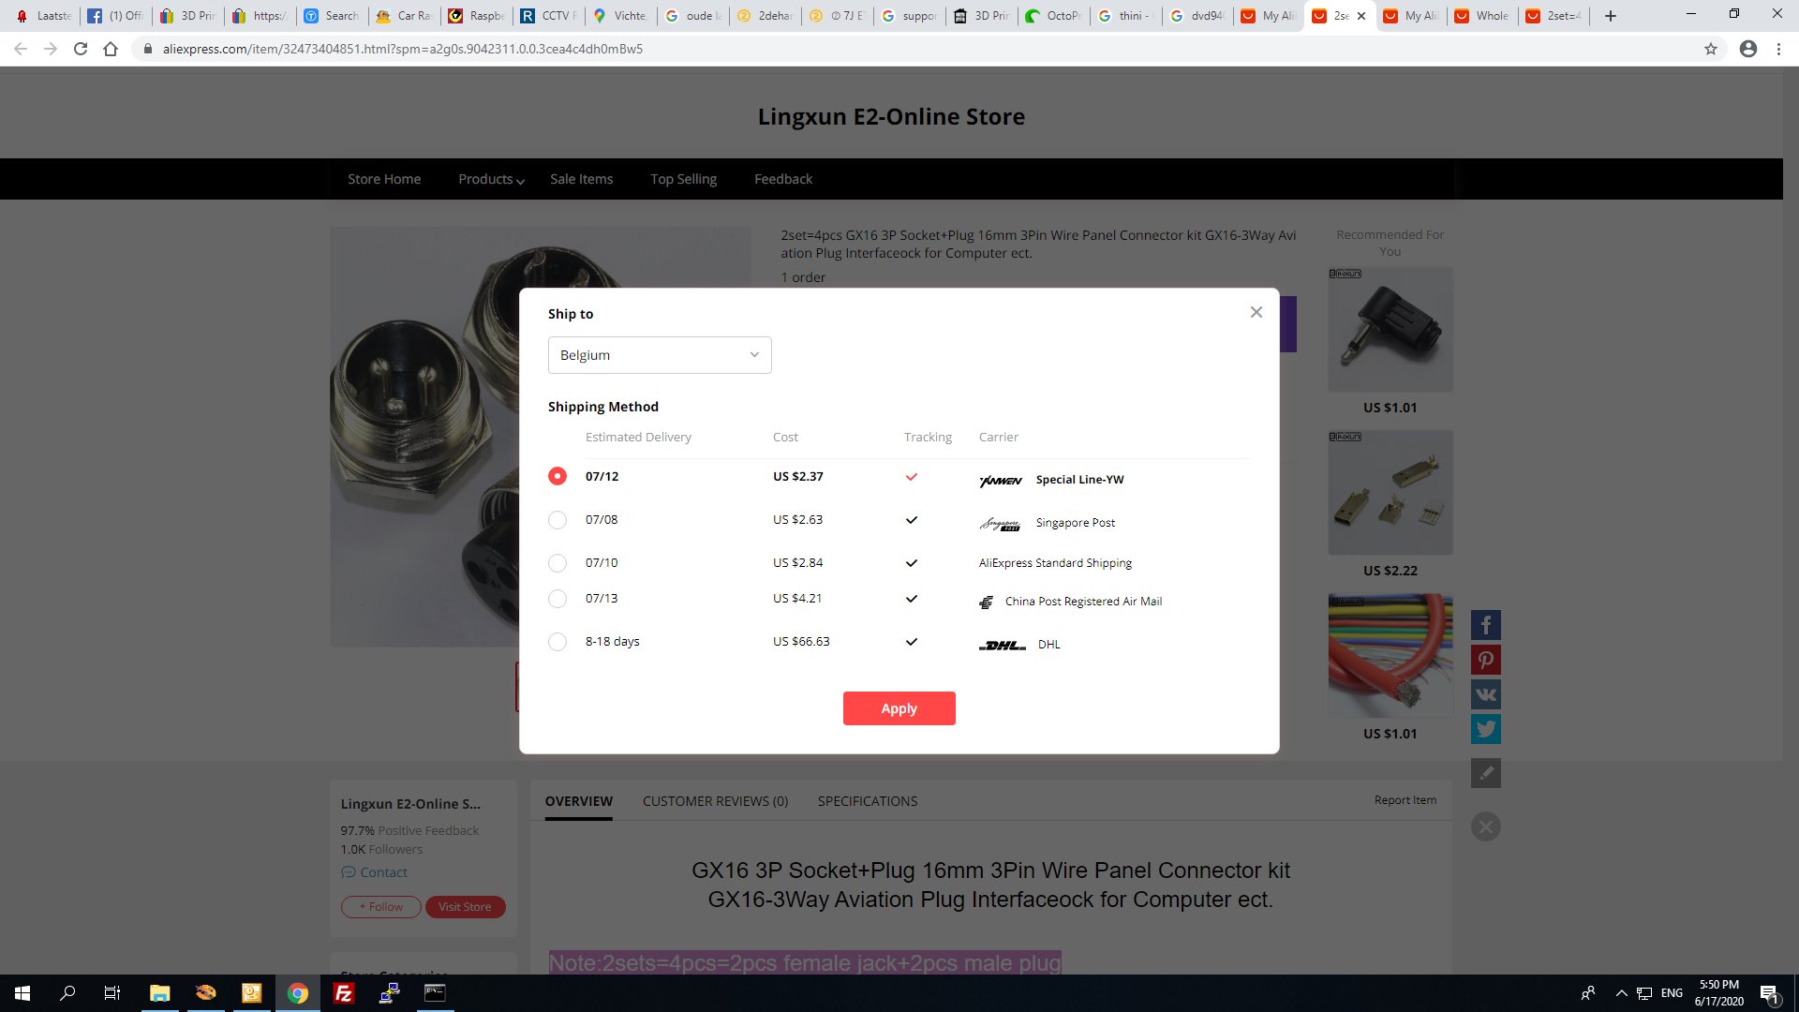This screenshot has height=1012, width=1799.
Task: Switch to CUSTOMER REVIEWS tab
Action: (716, 801)
